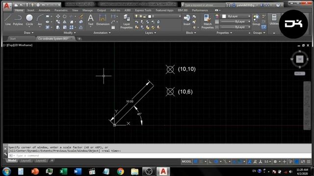Activate the Rotate tool in Modify panel
The image size is (314, 176).
point(64,16)
